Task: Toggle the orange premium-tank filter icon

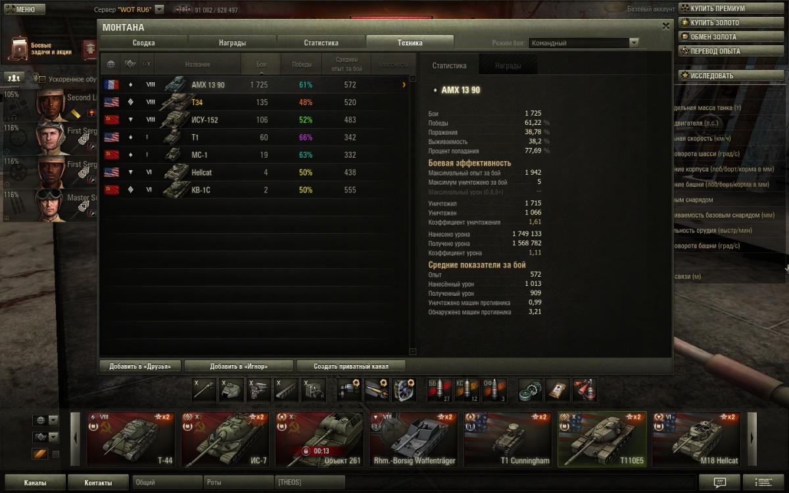Action: click(x=39, y=454)
